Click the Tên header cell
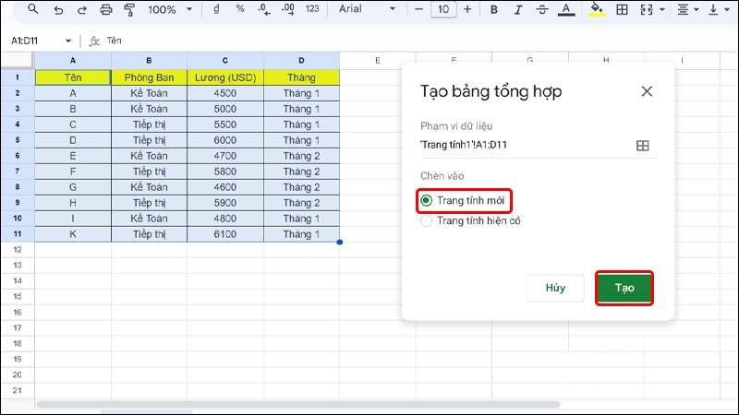Screen dimensions: 739x415 [73, 77]
